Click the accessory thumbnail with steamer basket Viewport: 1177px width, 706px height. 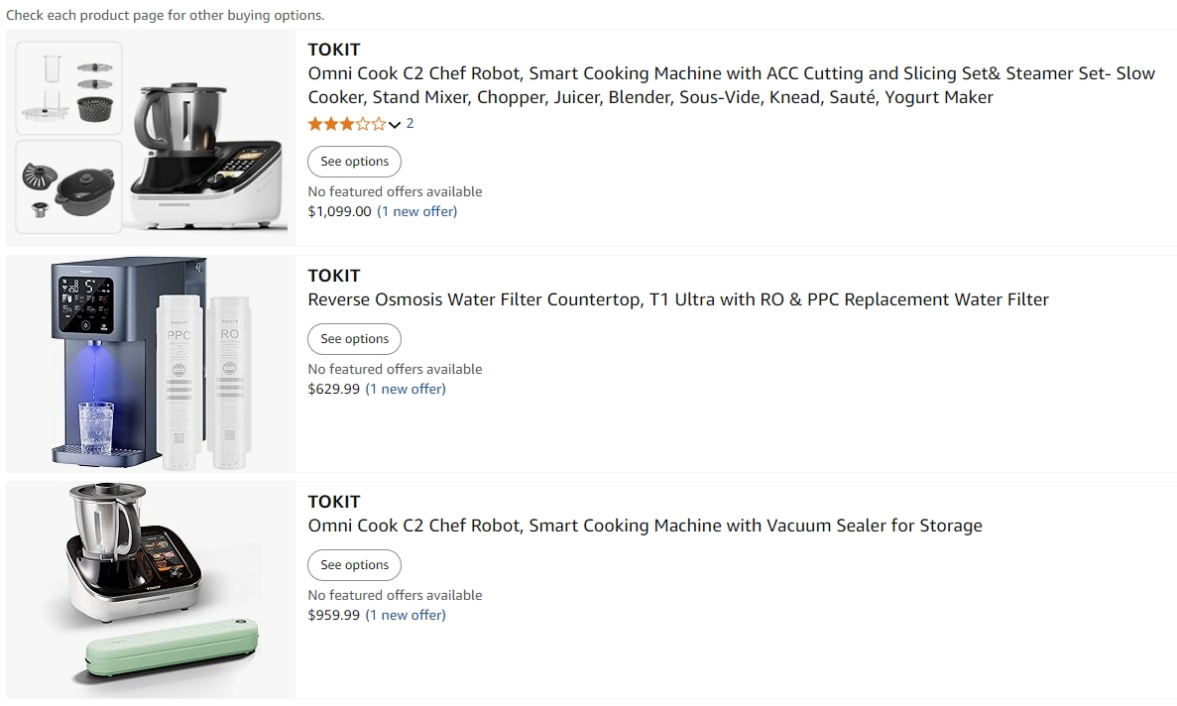coord(69,88)
